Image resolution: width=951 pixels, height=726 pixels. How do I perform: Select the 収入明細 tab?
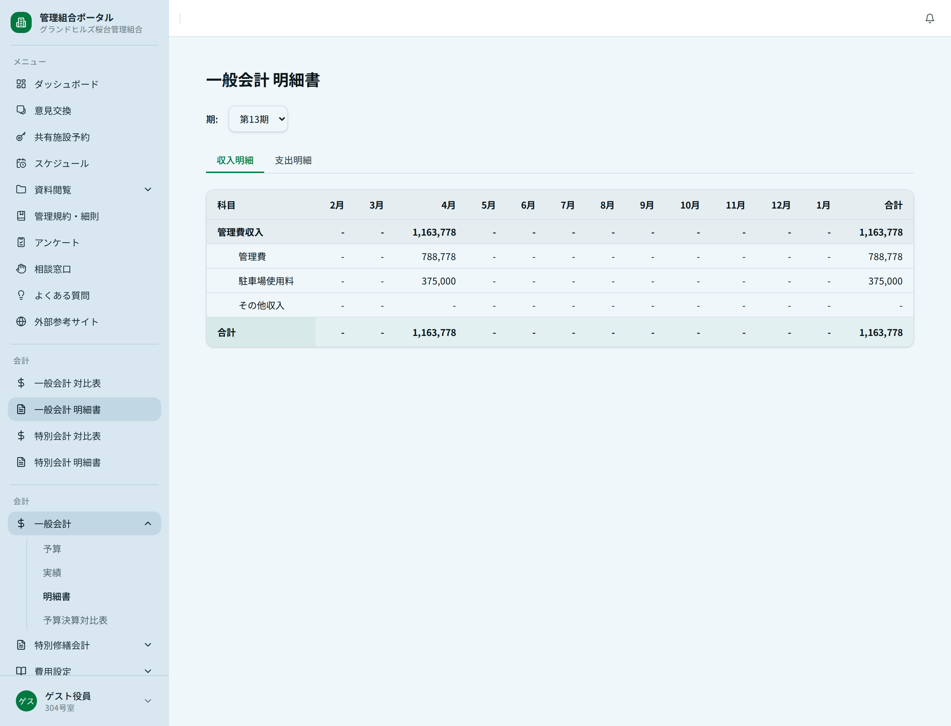pos(234,160)
